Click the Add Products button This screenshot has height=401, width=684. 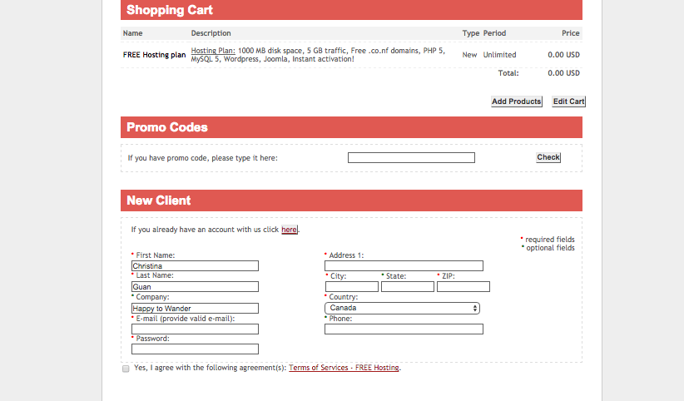[517, 101]
